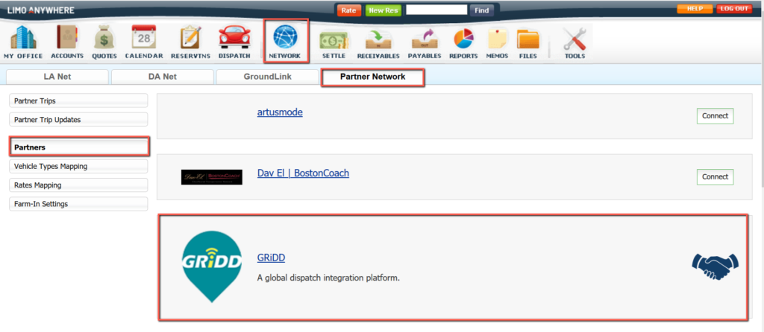Click the Find button
Viewport: 764px width, 332px height.
tap(481, 10)
